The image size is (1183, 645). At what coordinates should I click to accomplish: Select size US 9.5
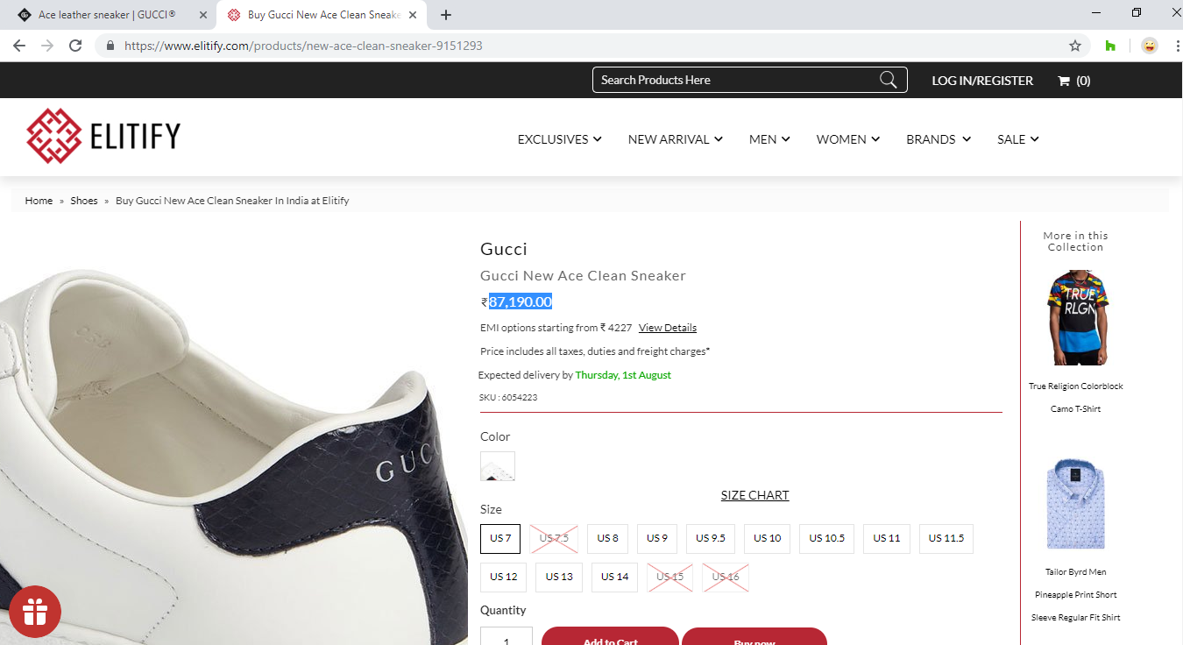[x=711, y=538]
